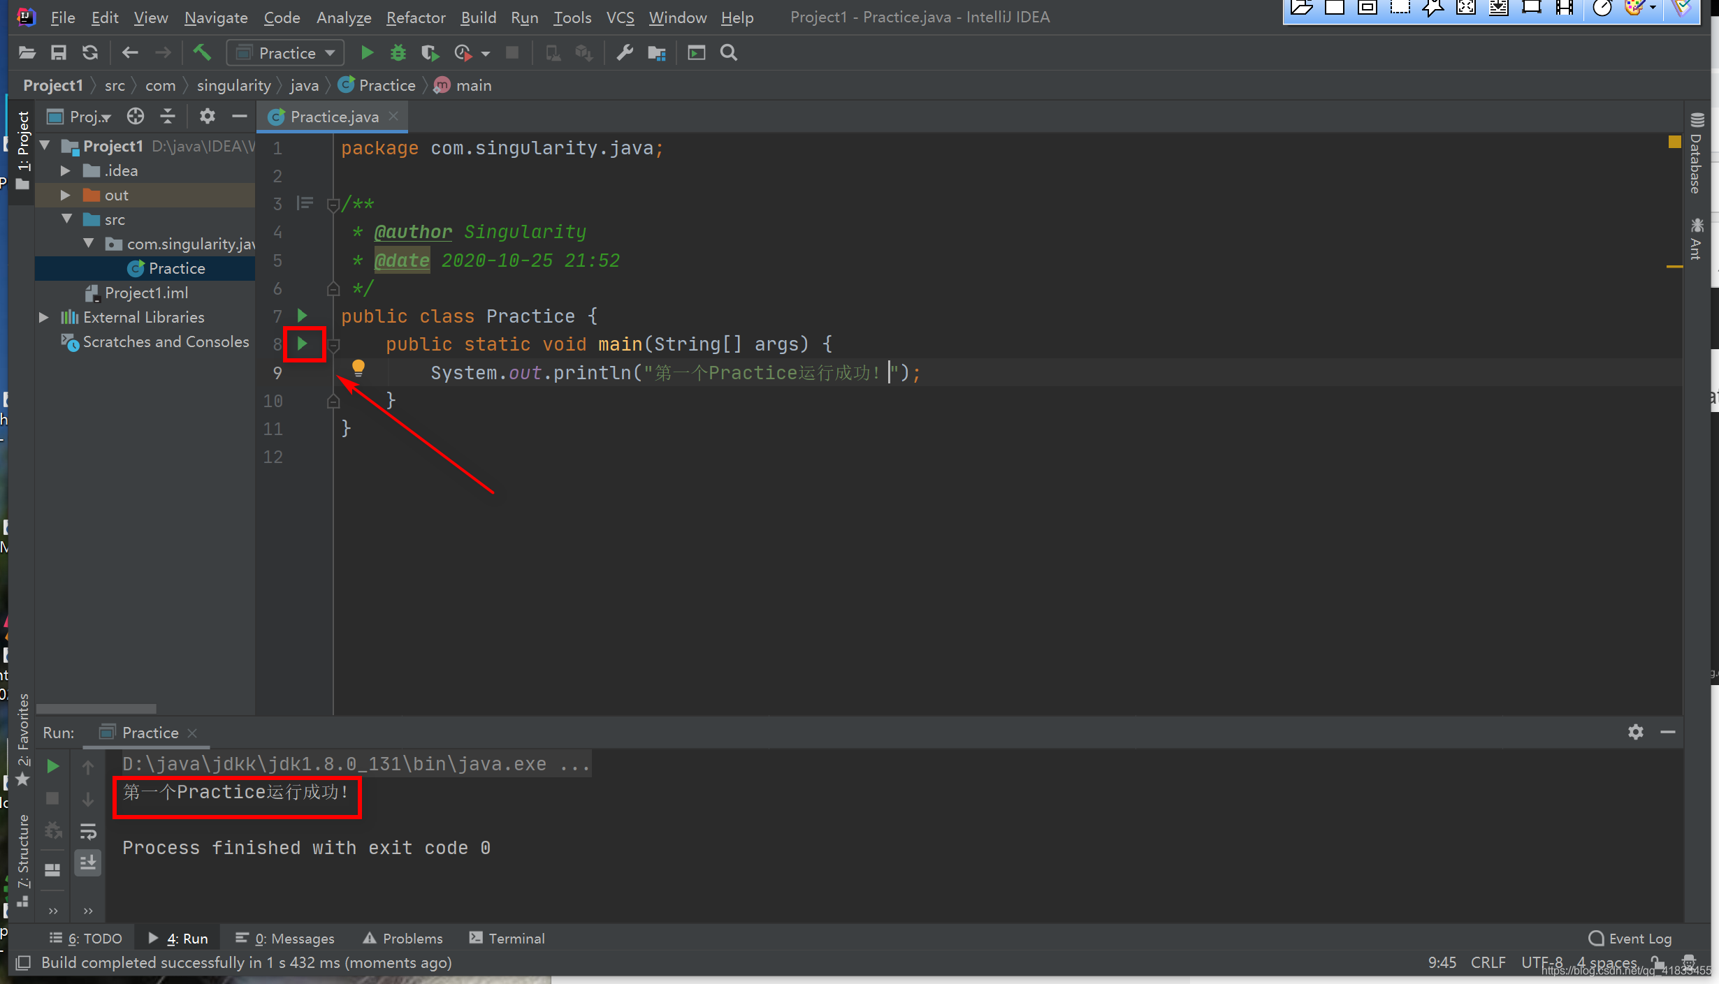1719x984 pixels.
Task: Click the yellow warning indicator stripe marker
Action: (1674, 266)
